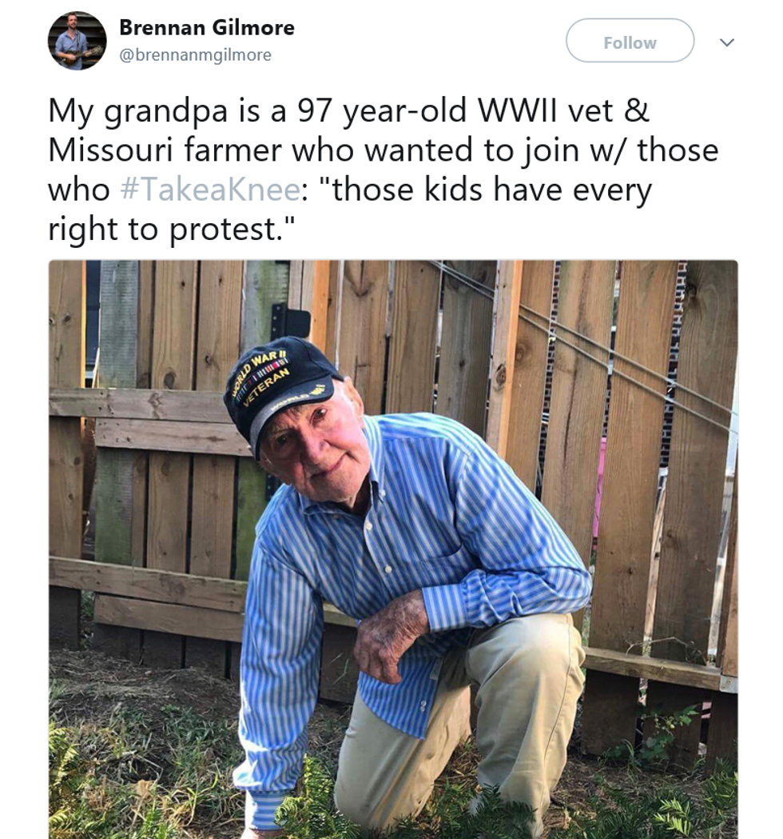Open the @brennanmgilmore handle link

tap(195, 54)
